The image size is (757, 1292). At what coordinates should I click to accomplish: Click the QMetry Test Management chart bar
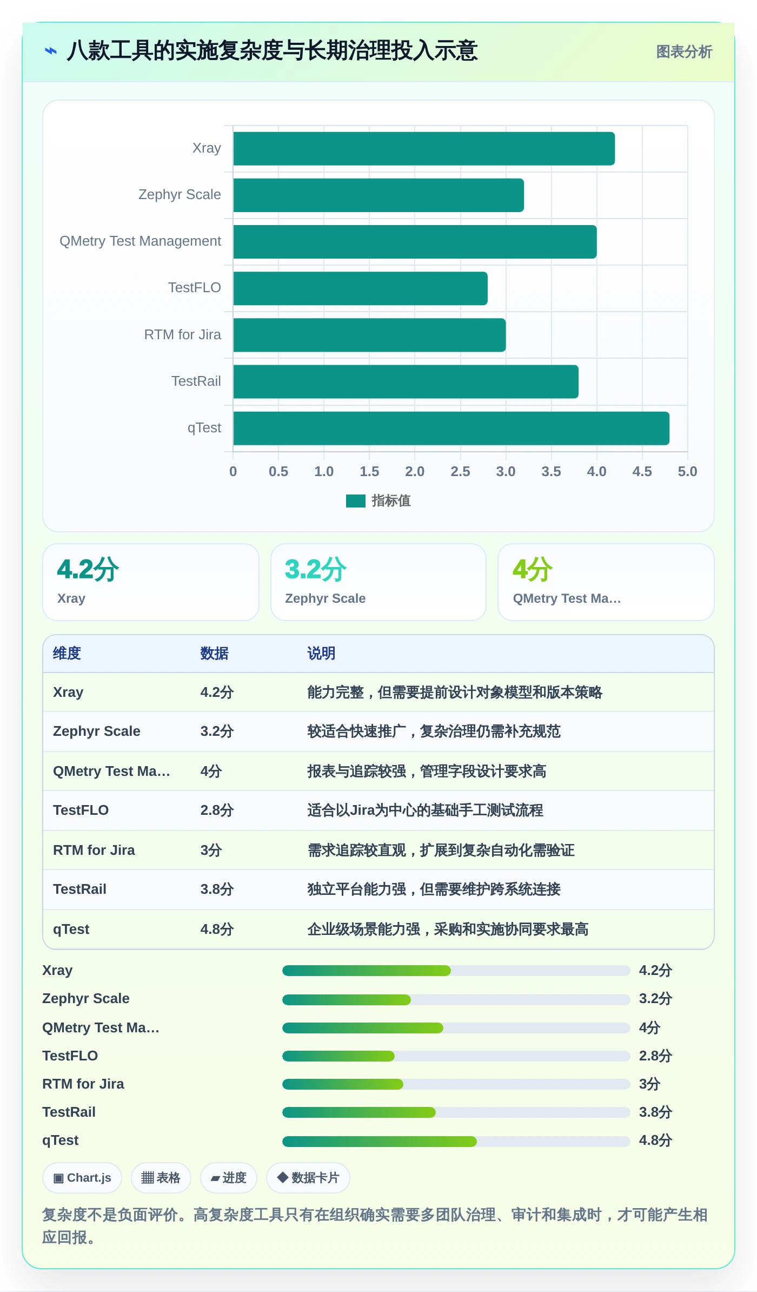pos(415,242)
